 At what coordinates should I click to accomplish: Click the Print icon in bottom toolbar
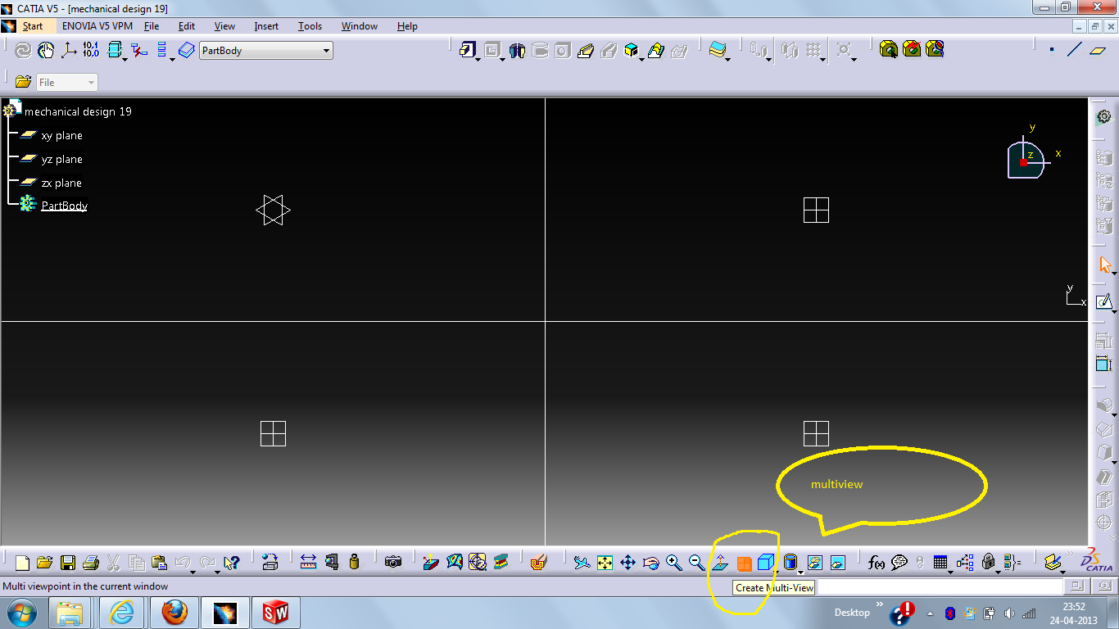[x=91, y=563]
